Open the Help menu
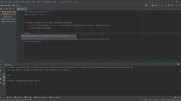This screenshot has width=181, height=101. click(55, 2)
